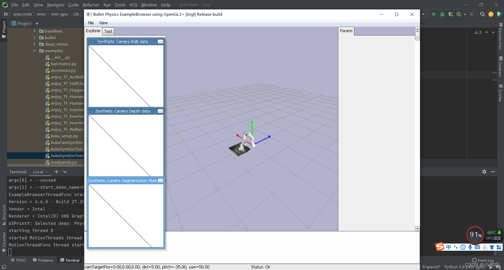Select kuka_setup.py in project tree

(x=64, y=136)
